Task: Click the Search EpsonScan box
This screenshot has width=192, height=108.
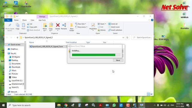Action: pos(142,37)
